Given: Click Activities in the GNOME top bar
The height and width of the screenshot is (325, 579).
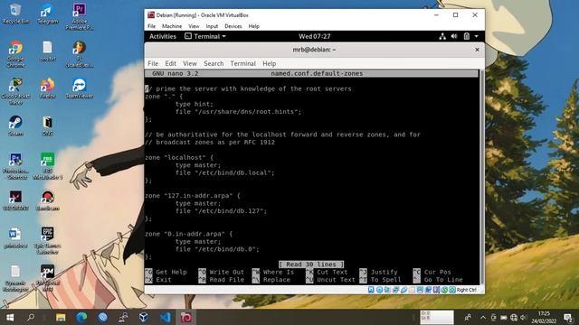Looking at the screenshot, I should (163, 36).
